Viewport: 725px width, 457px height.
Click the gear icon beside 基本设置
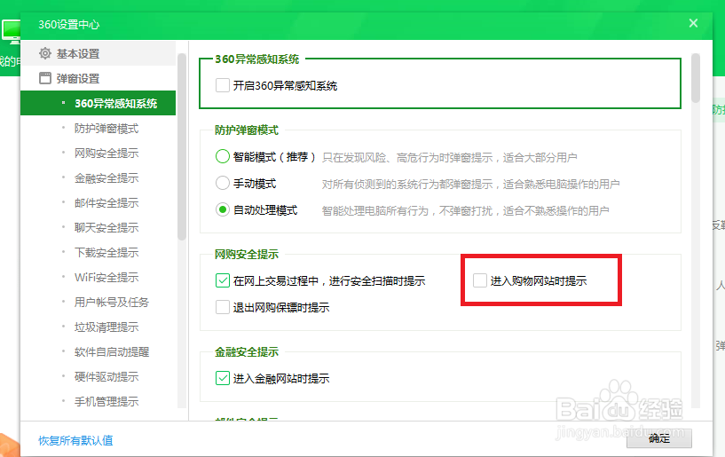click(x=45, y=53)
